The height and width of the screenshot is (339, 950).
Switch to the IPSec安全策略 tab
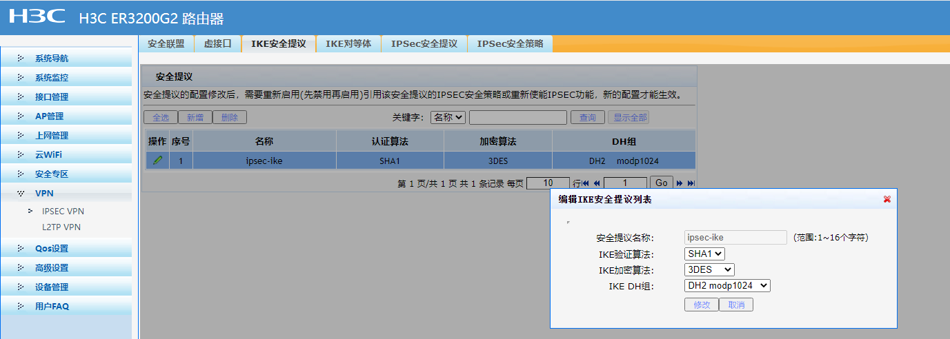click(510, 43)
